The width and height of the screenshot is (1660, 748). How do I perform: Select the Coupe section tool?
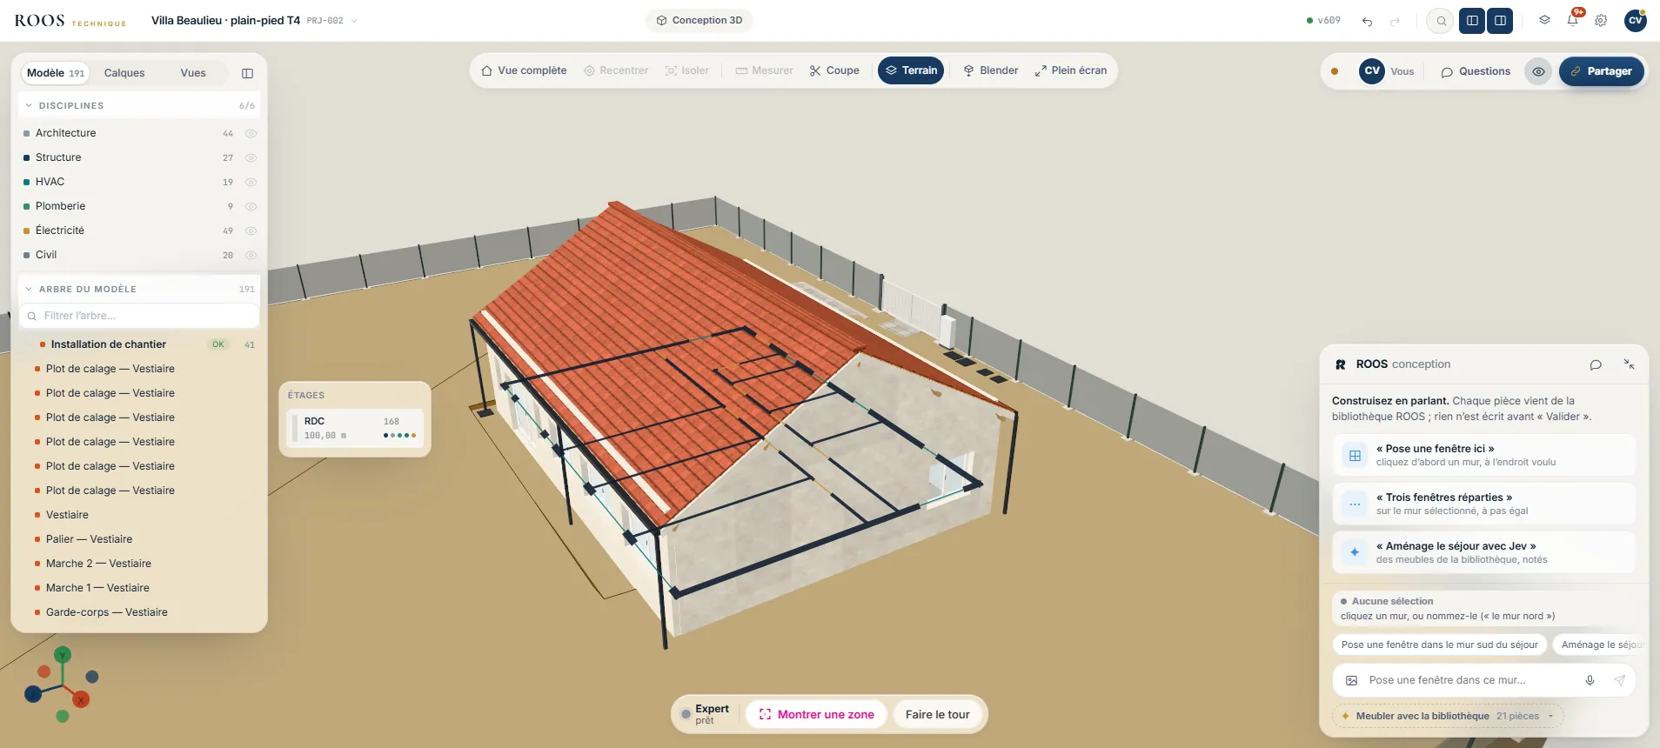834,70
